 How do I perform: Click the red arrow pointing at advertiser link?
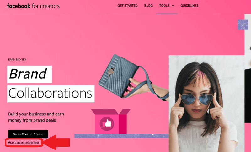pyautogui.click(x=56, y=142)
